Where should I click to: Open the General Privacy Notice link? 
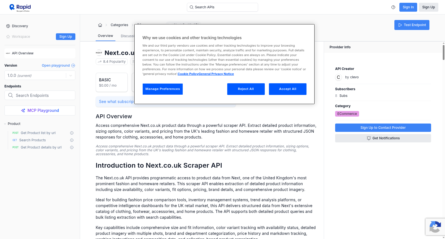point(216,74)
